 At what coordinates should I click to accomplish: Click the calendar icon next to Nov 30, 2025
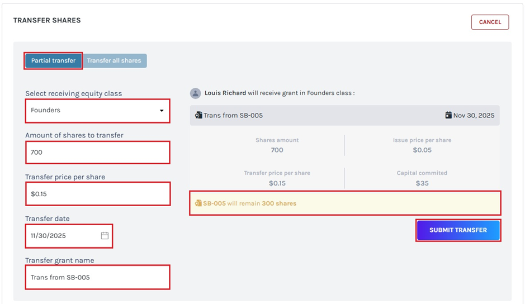point(448,116)
